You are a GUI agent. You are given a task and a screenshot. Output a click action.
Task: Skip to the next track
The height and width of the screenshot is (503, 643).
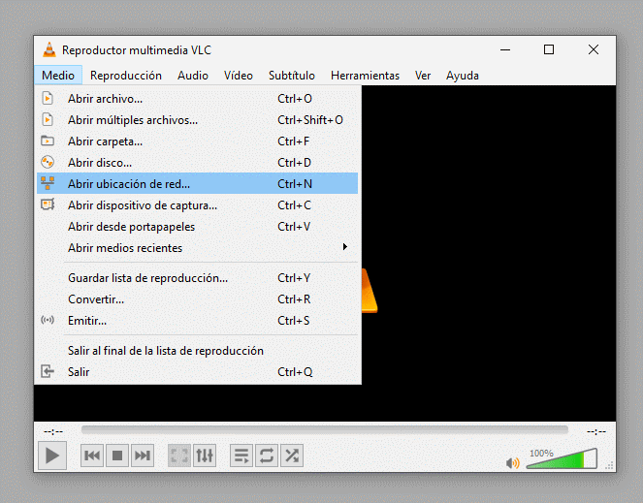(143, 456)
